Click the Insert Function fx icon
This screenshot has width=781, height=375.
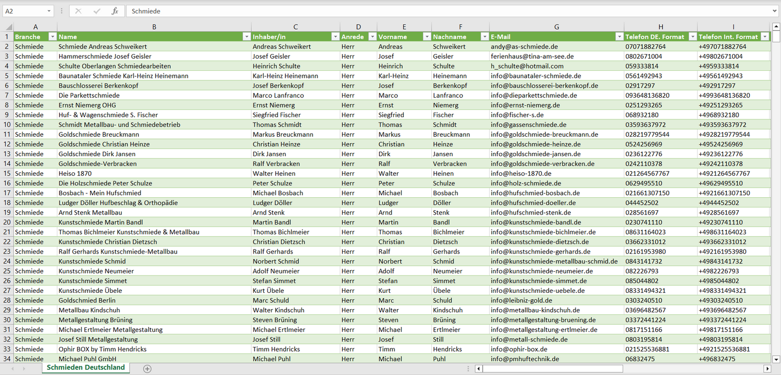coord(115,11)
